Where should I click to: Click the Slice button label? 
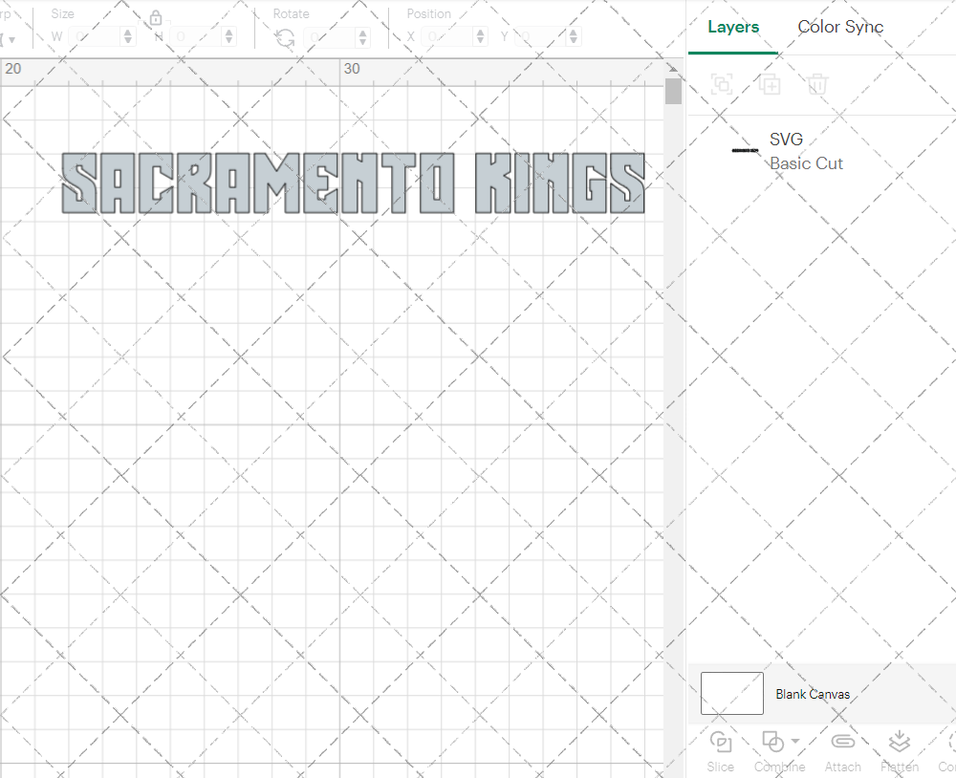720,767
